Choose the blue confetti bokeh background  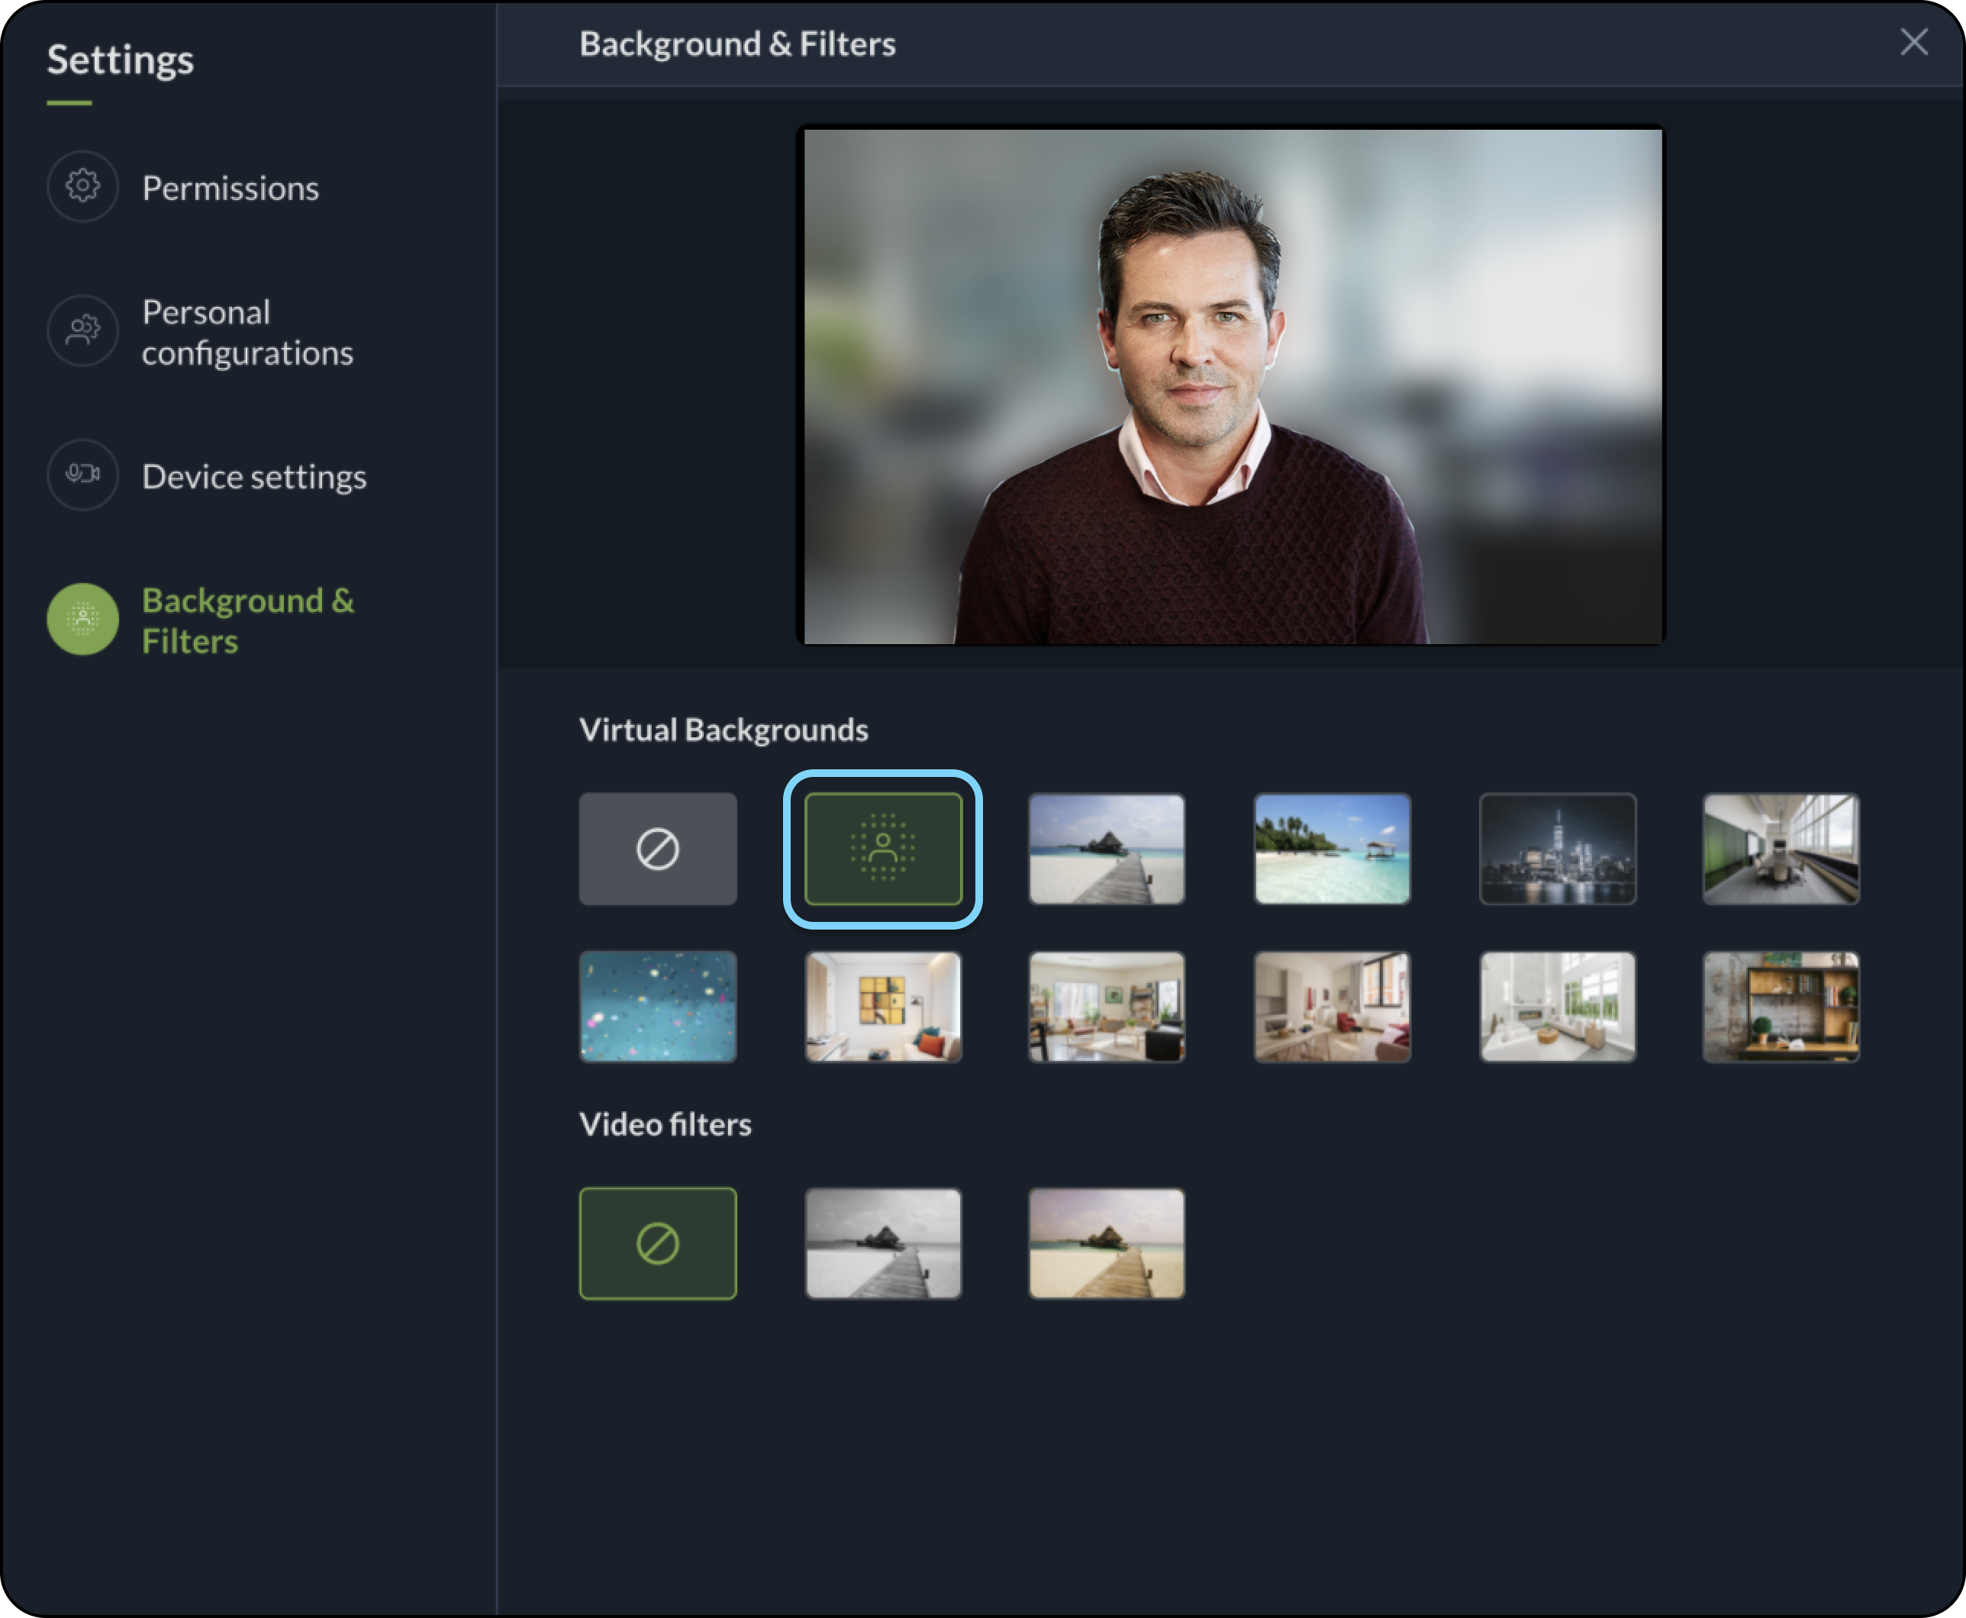tap(657, 1006)
